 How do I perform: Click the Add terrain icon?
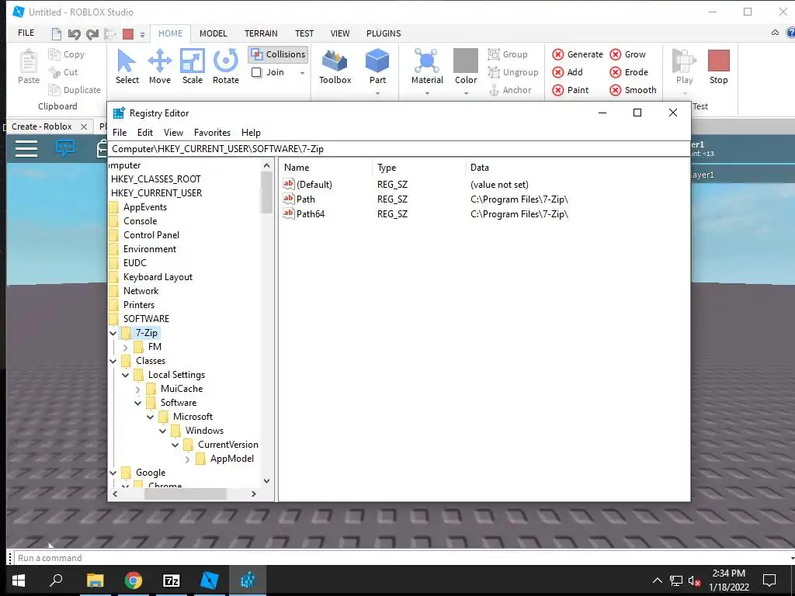tap(557, 72)
